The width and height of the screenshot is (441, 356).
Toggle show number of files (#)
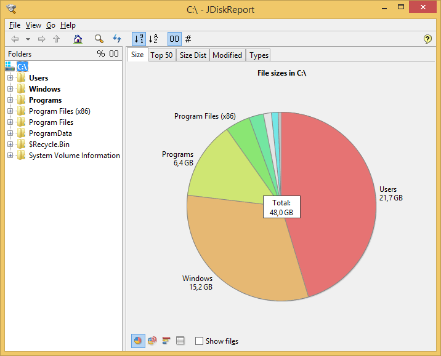tap(188, 39)
